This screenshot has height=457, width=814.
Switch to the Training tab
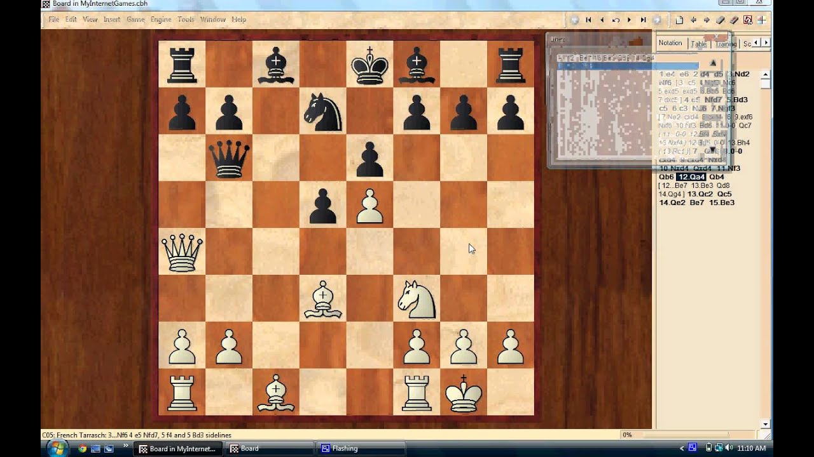point(726,44)
